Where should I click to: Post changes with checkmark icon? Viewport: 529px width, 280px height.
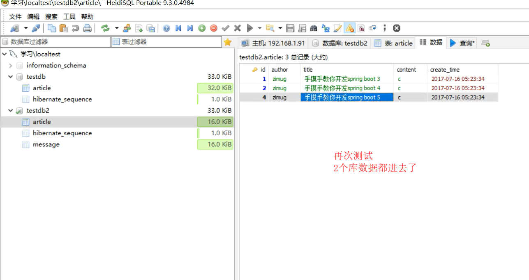(225, 28)
